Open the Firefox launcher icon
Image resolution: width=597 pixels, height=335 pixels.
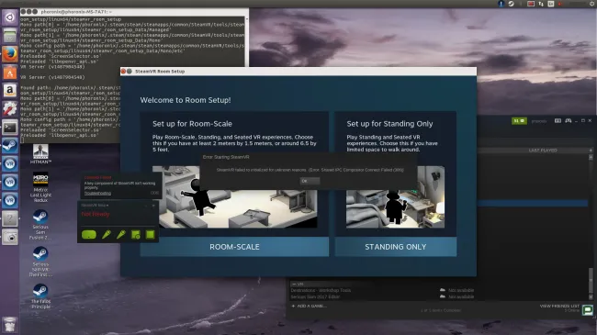pos(10,53)
